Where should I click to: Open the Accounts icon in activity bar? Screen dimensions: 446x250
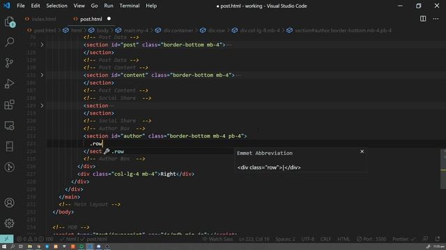coord(9,203)
